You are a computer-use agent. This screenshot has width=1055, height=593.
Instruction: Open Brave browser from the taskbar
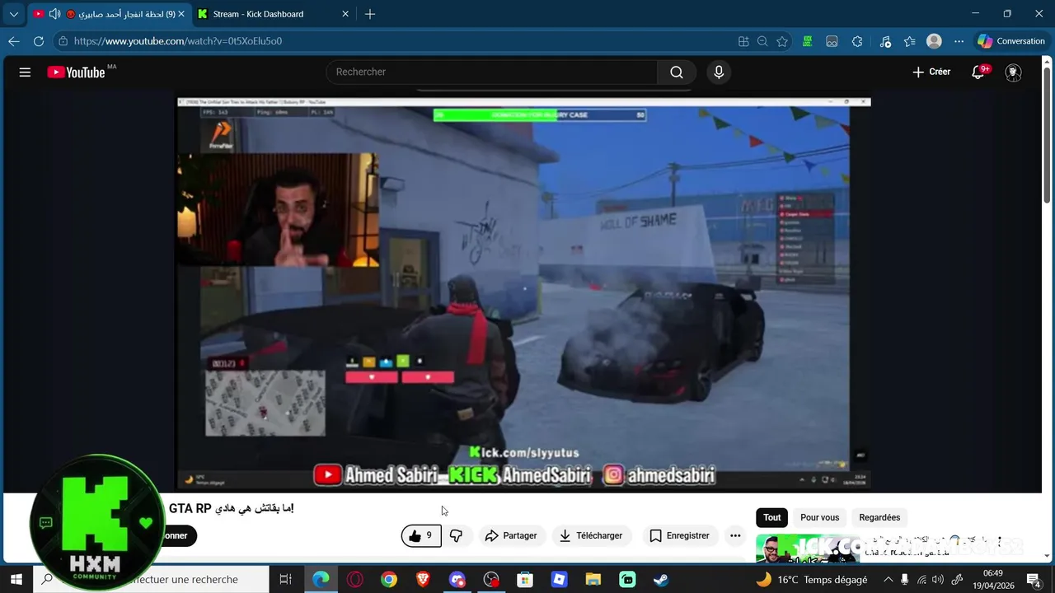(x=423, y=580)
